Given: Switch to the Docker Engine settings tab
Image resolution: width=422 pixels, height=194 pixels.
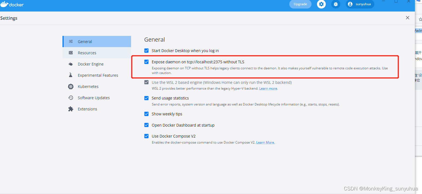Looking at the screenshot, I should [97, 64].
